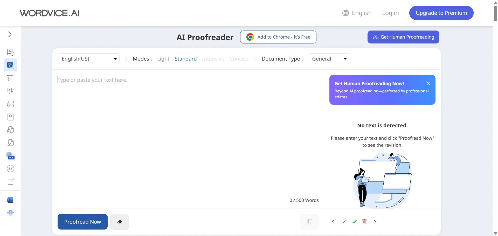Viewport: 498px width, 236px height.
Task: Click the '0 / 500 Words' counter
Action: point(304,200)
